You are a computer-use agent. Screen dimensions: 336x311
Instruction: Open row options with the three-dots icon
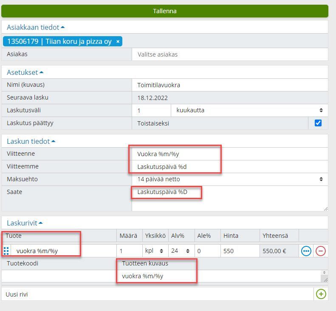[306, 251]
